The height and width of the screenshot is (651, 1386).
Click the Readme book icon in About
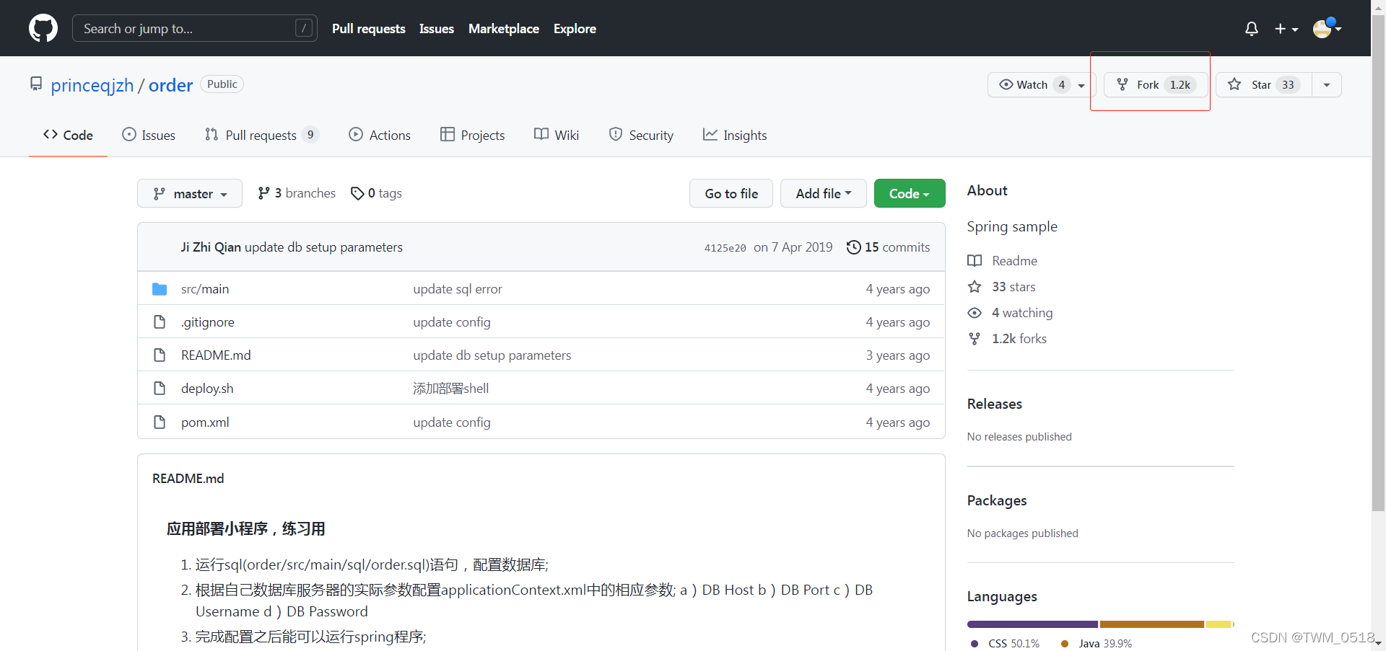point(975,261)
